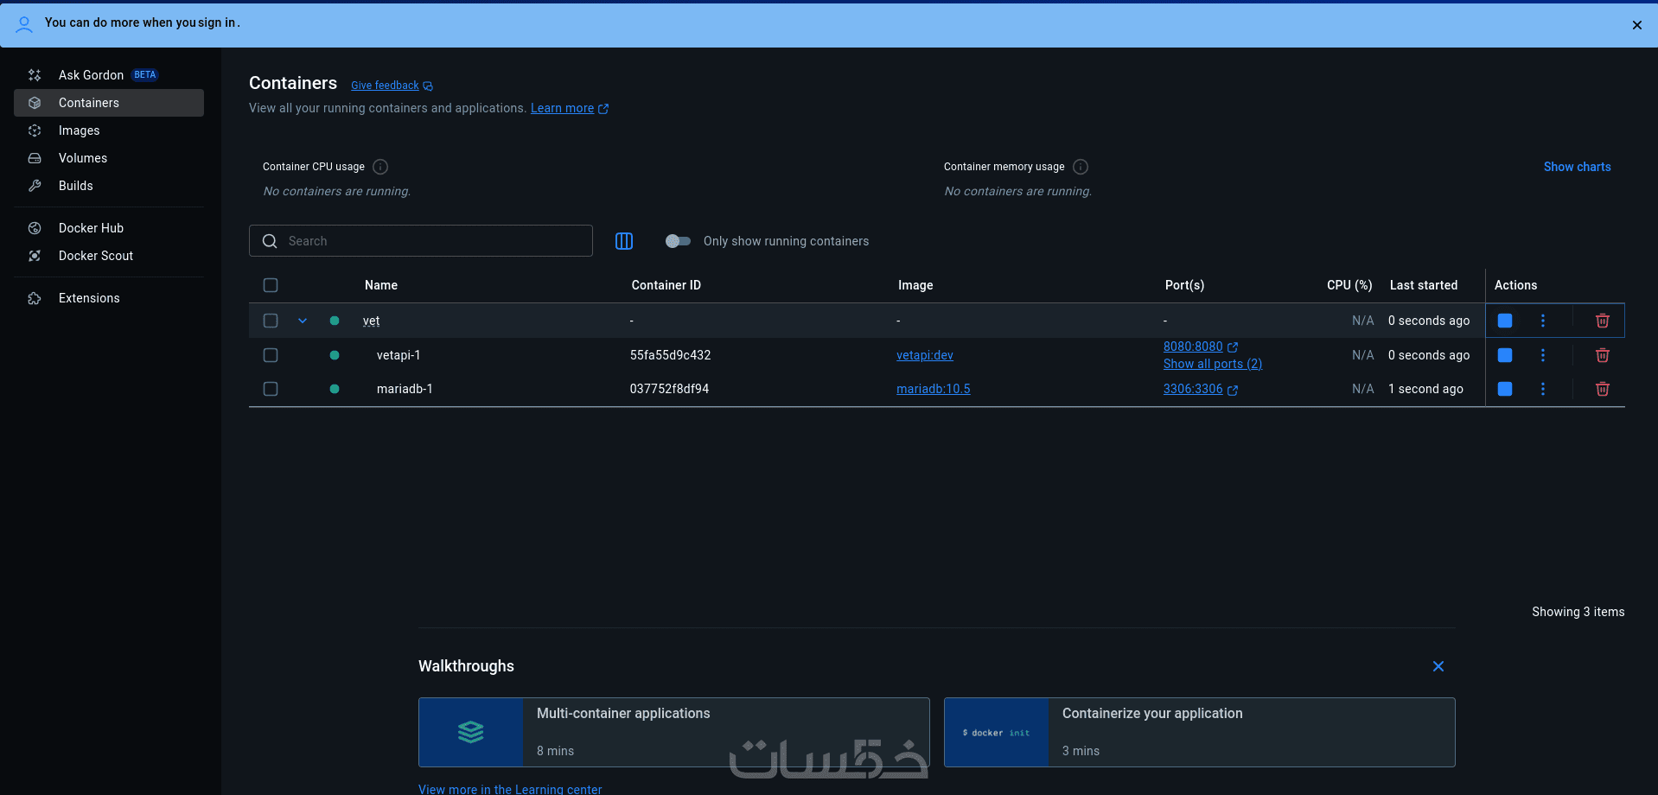Open the vetapi:dev image link
The width and height of the screenshot is (1658, 795).
[x=925, y=355]
